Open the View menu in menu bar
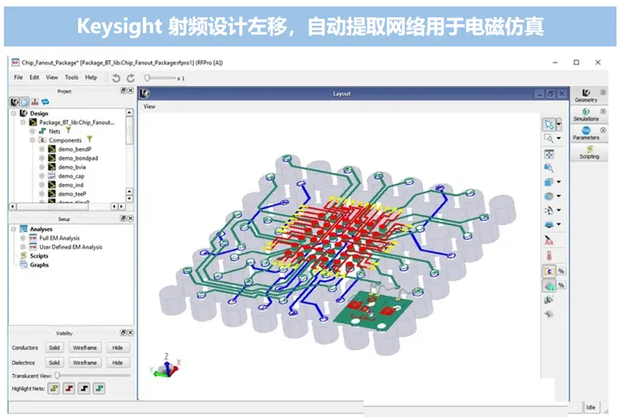Image resolution: width=619 pixels, height=417 pixels. [52, 77]
